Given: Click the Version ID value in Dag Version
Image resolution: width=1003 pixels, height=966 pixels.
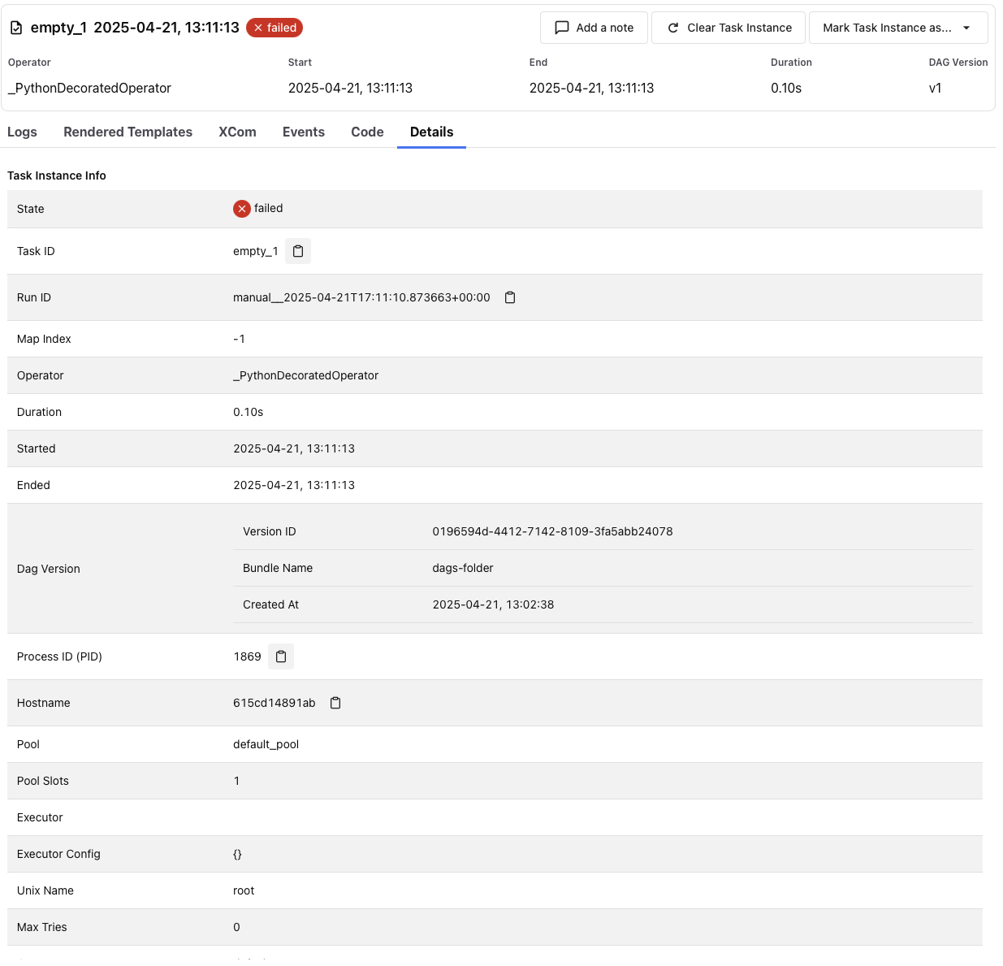Looking at the screenshot, I should (552, 531).
